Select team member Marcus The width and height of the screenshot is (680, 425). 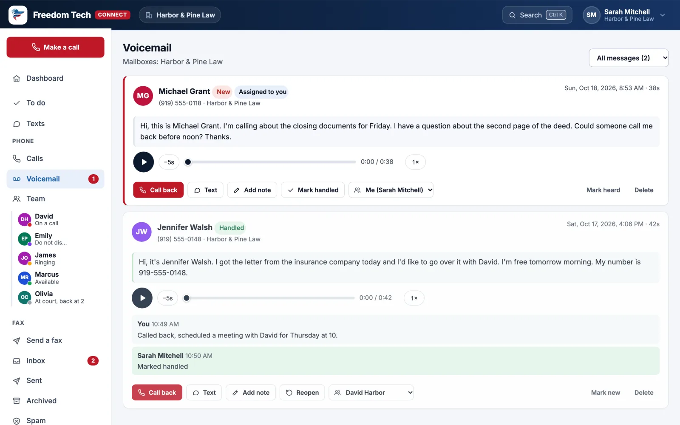(x=58, y=278)
